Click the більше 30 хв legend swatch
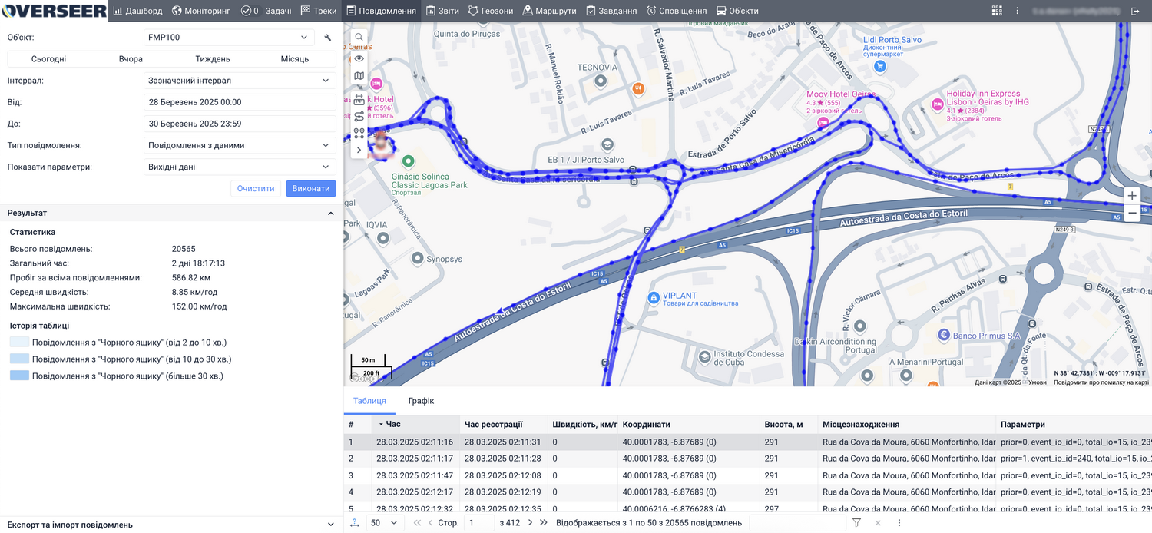Viewport: 1152px width, 533px height. (19, 376)
